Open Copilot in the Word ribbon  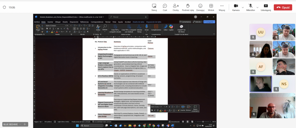point(171,27)
